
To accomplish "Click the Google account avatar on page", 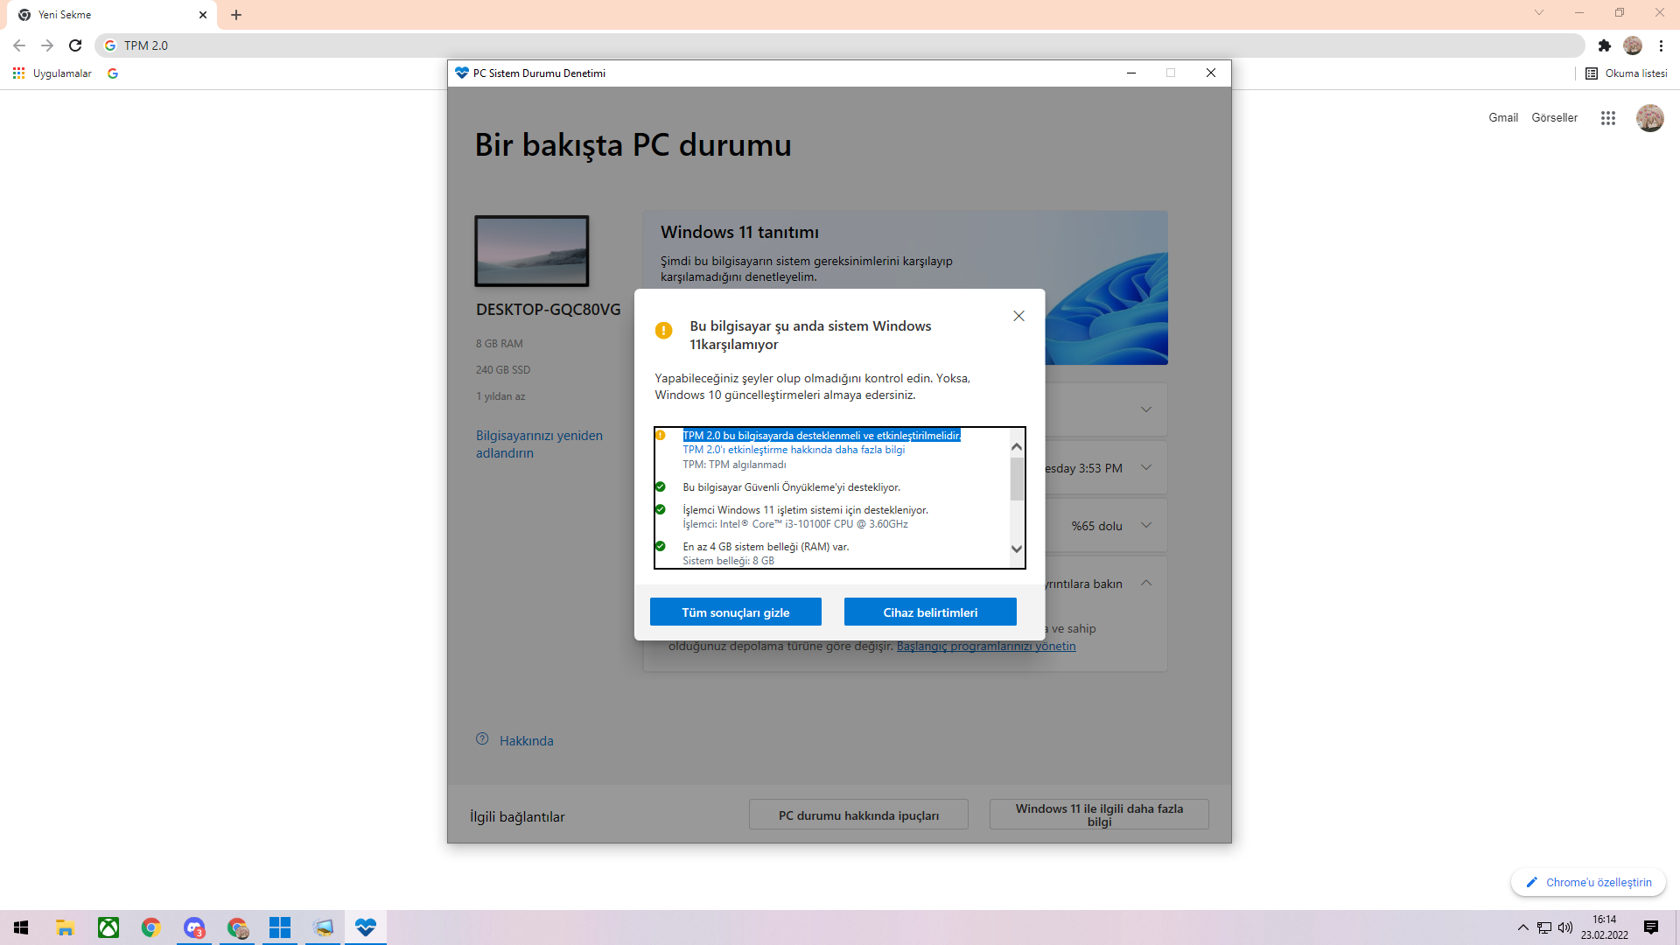I will pyautogui.click(x=1650, y=118).
